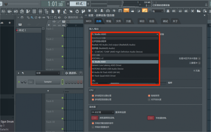
Task: Toggle the loop recording icon in the toolbar
Action: (x=16, y=11)
